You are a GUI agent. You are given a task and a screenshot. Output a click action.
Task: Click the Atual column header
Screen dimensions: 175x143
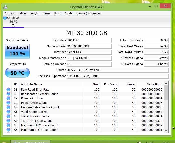click(92, 84)
